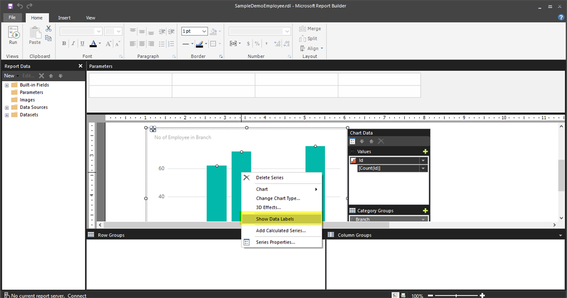
Task: Open the borders grid button
Action: (x=213, y=44)
